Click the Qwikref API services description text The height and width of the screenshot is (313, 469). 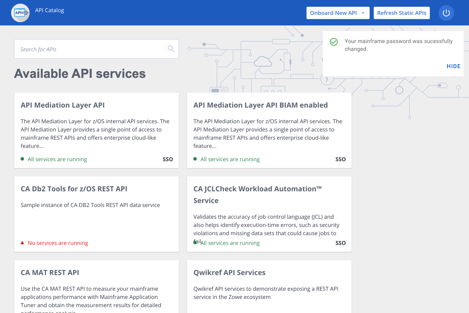[x=266, y=293]
